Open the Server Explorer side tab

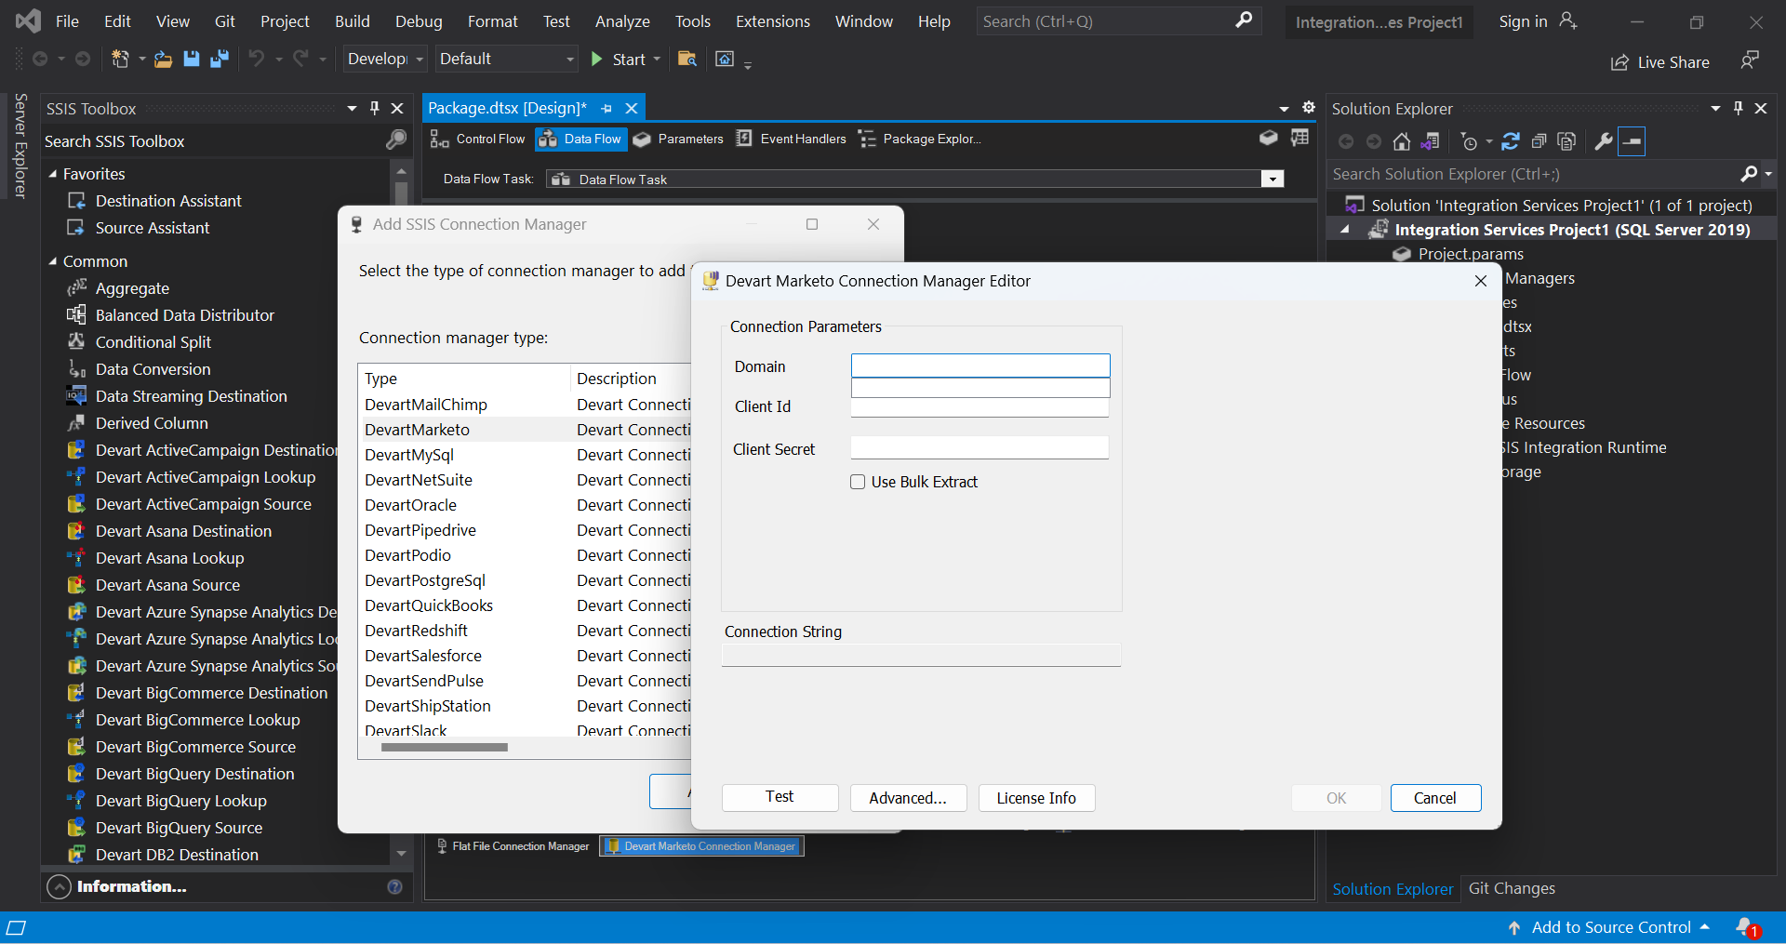[20, 145]
